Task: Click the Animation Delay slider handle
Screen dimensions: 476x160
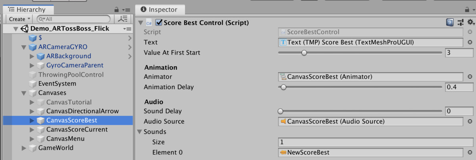Action: pos(283,87)
